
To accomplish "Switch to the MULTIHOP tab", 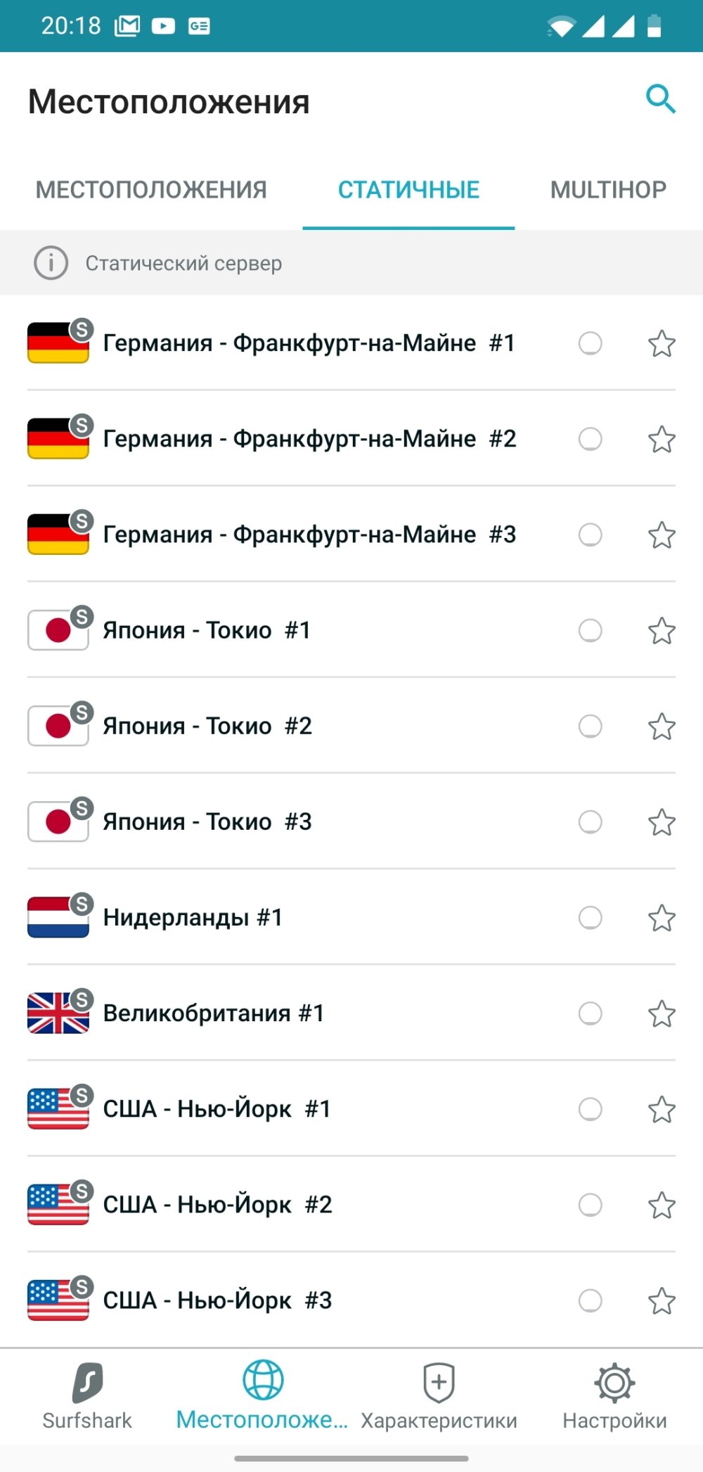I will [608, 190].
